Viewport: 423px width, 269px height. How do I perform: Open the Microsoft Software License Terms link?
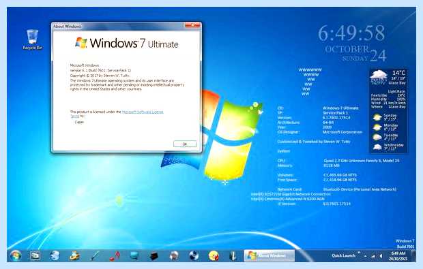(143, 112)
